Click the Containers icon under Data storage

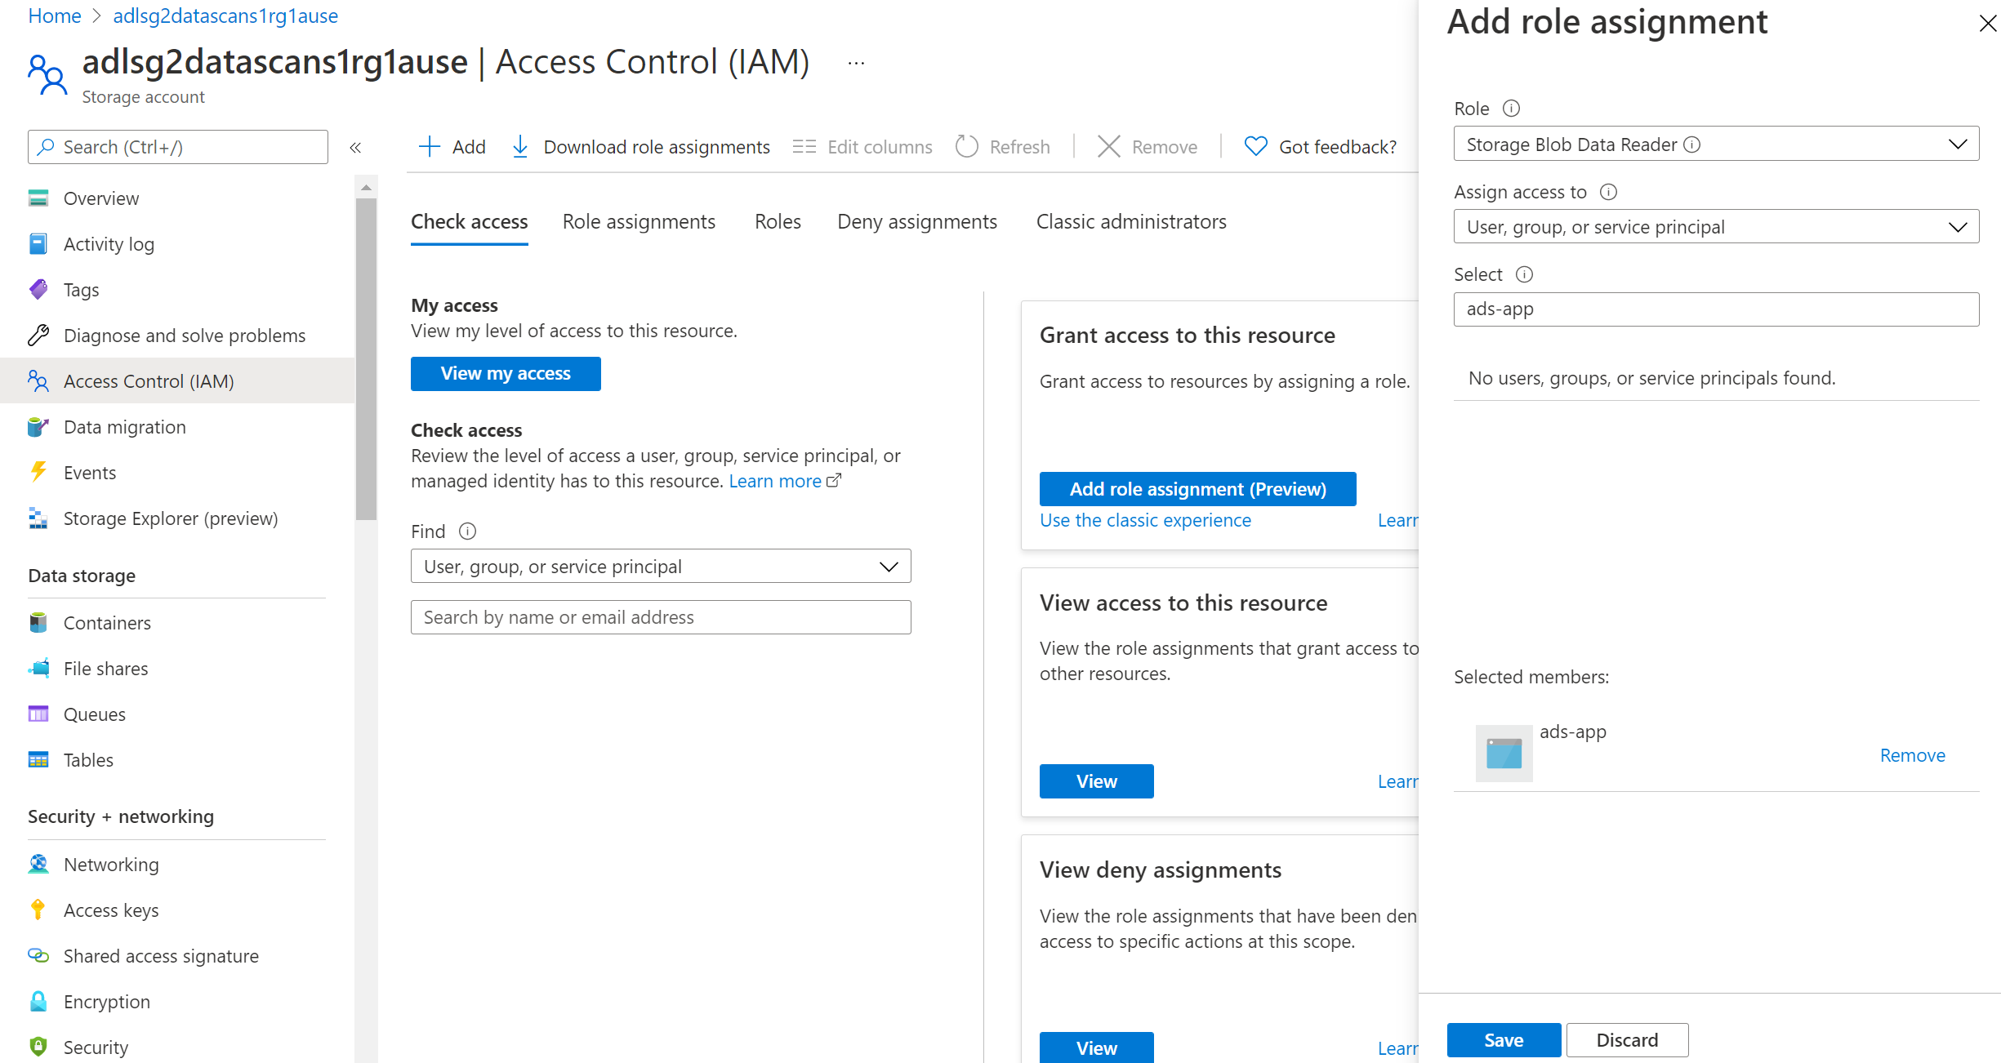[x=38, y=621]
